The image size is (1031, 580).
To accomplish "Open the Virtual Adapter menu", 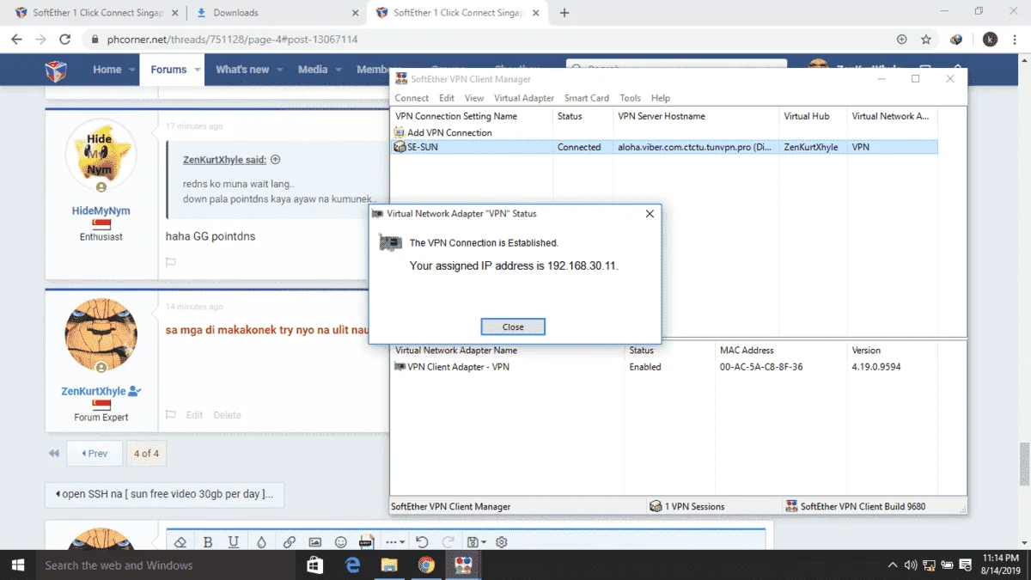I will (524, 98).
